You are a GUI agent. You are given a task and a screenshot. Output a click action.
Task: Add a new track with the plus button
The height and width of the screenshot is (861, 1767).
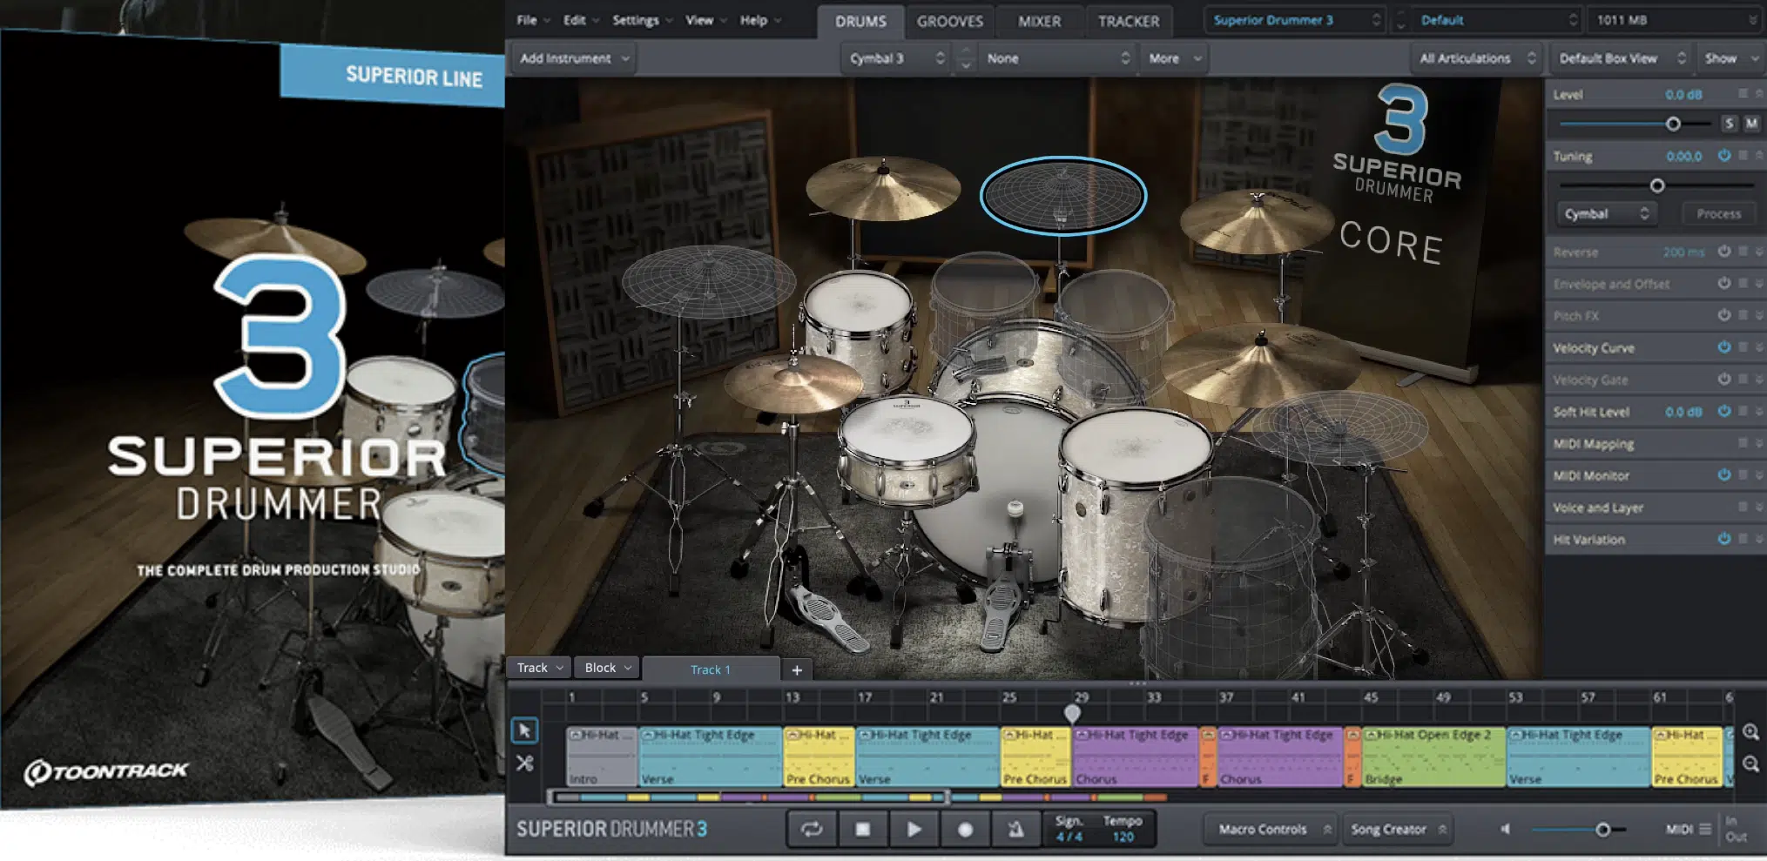click(x=797, y=669)
